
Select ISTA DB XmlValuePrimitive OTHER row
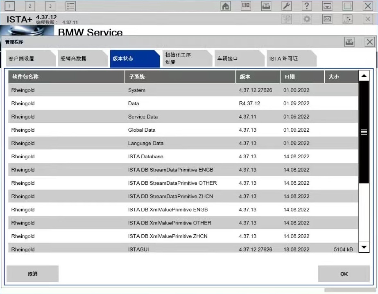tap(183, 223)
